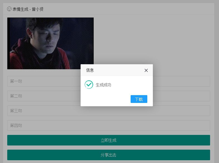Click the green success checkmark icon
Screen dimensions: 219x163
(x=89, y=85)
